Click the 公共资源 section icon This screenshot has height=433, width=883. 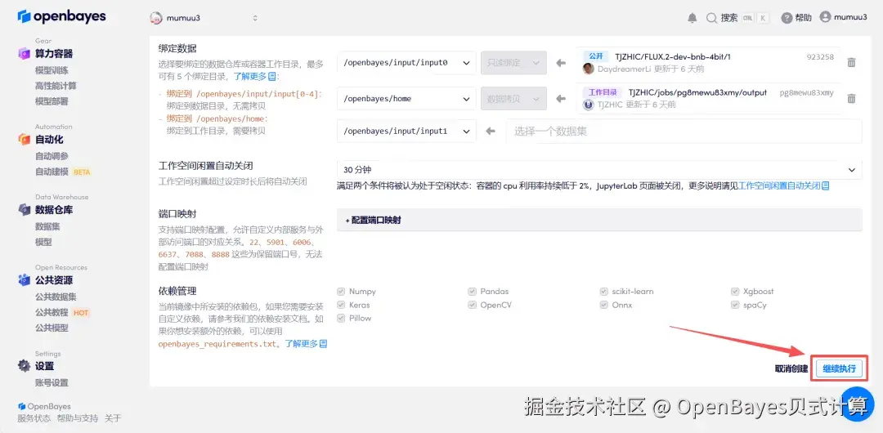click(x=24, y=280)
